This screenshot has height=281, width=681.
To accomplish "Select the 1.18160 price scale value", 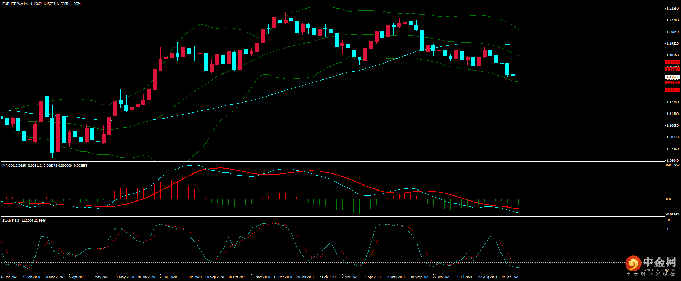I will point(672,55).
